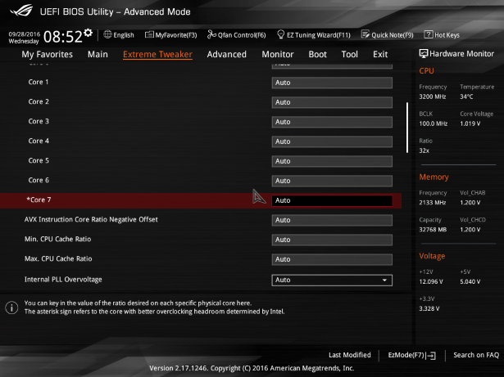Click the info icon beside help text
This screenshot has width=504, height=377.
click(11, 307)
